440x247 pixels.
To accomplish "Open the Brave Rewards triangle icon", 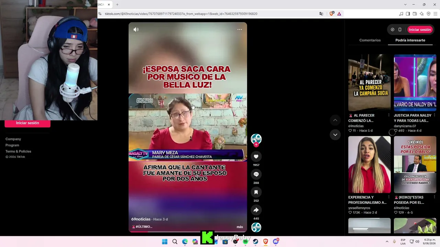I will point(339,14).
